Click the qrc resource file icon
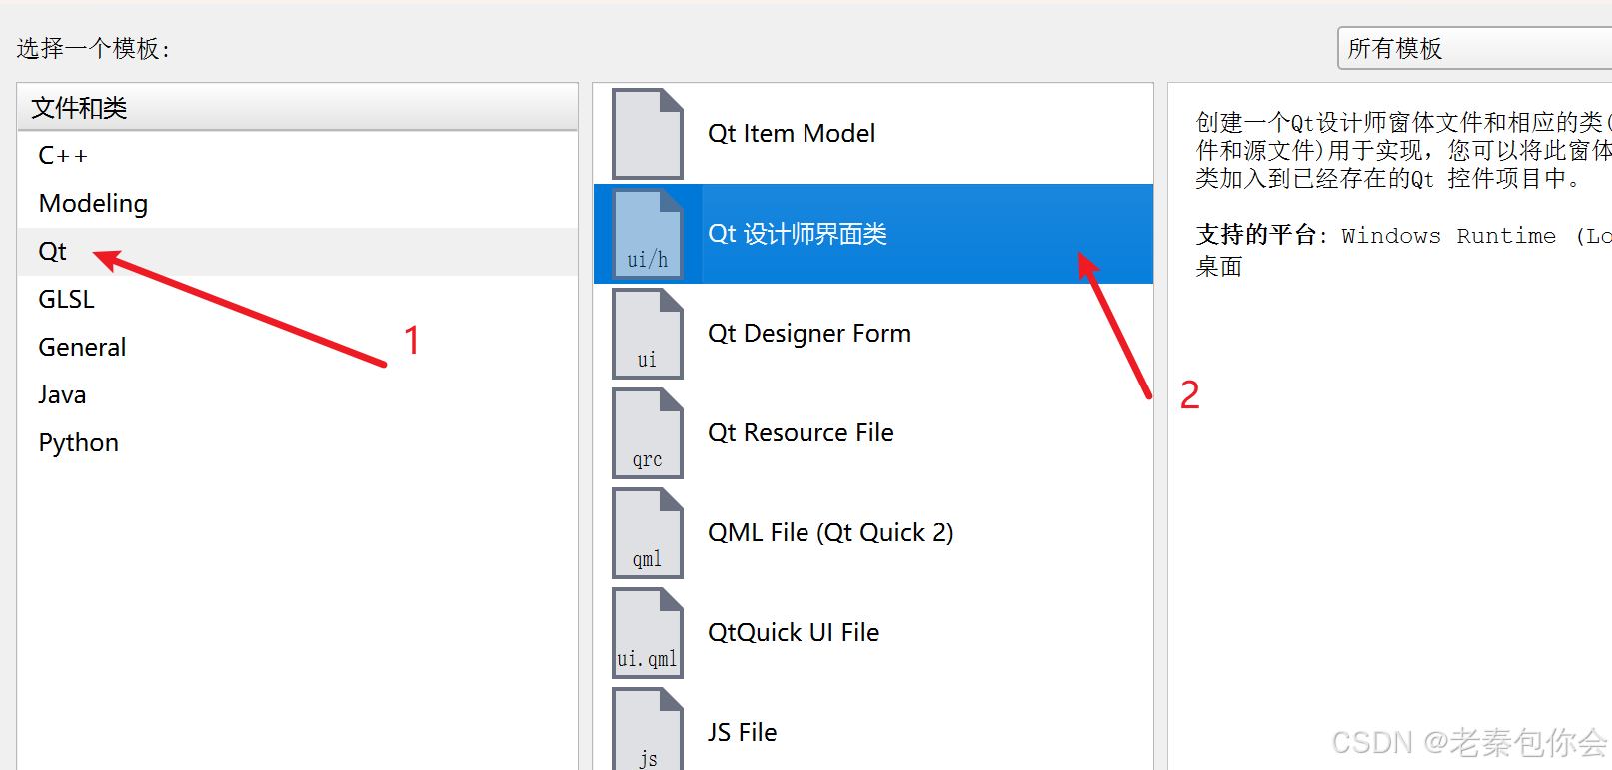This screenshot has width=1612, height=770. (648, 433)
